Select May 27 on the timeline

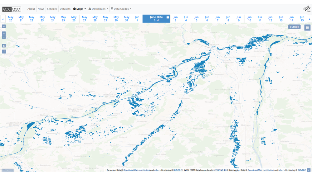point(85,19)
